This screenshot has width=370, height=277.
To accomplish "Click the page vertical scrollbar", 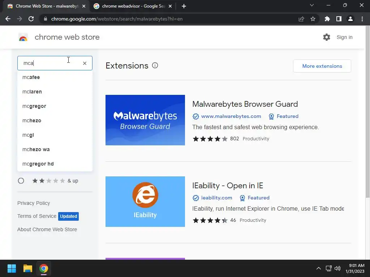I will point(367,112).
